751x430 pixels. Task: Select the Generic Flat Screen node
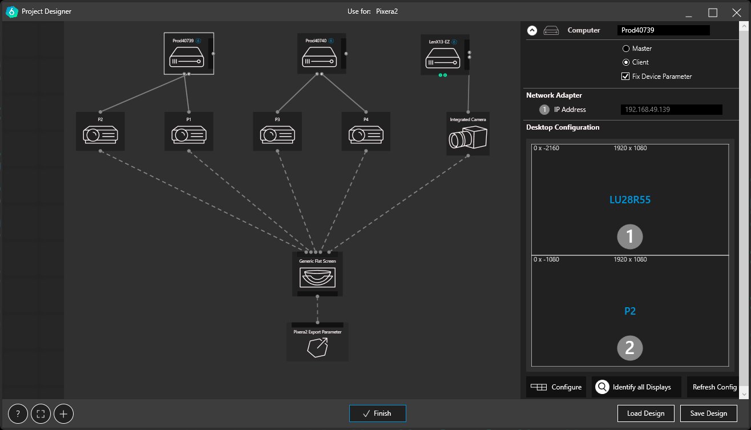click(317, 275)
